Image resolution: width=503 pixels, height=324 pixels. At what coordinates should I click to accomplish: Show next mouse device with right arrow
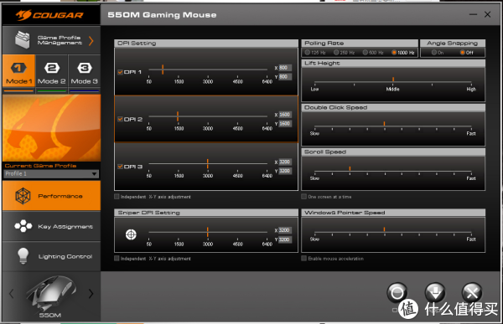91,294
